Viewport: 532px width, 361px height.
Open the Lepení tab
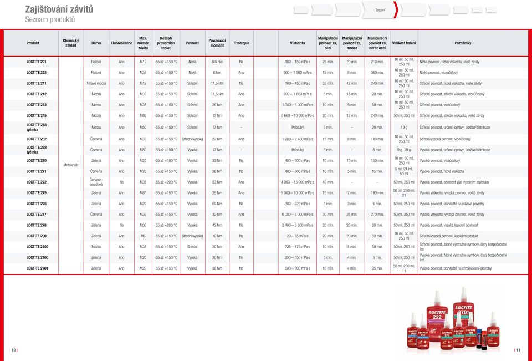click(x=380, y=10)
